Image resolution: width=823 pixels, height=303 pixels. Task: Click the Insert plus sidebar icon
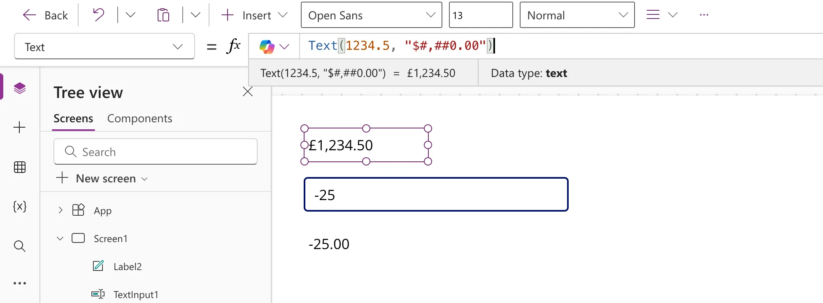coord(20,127)
